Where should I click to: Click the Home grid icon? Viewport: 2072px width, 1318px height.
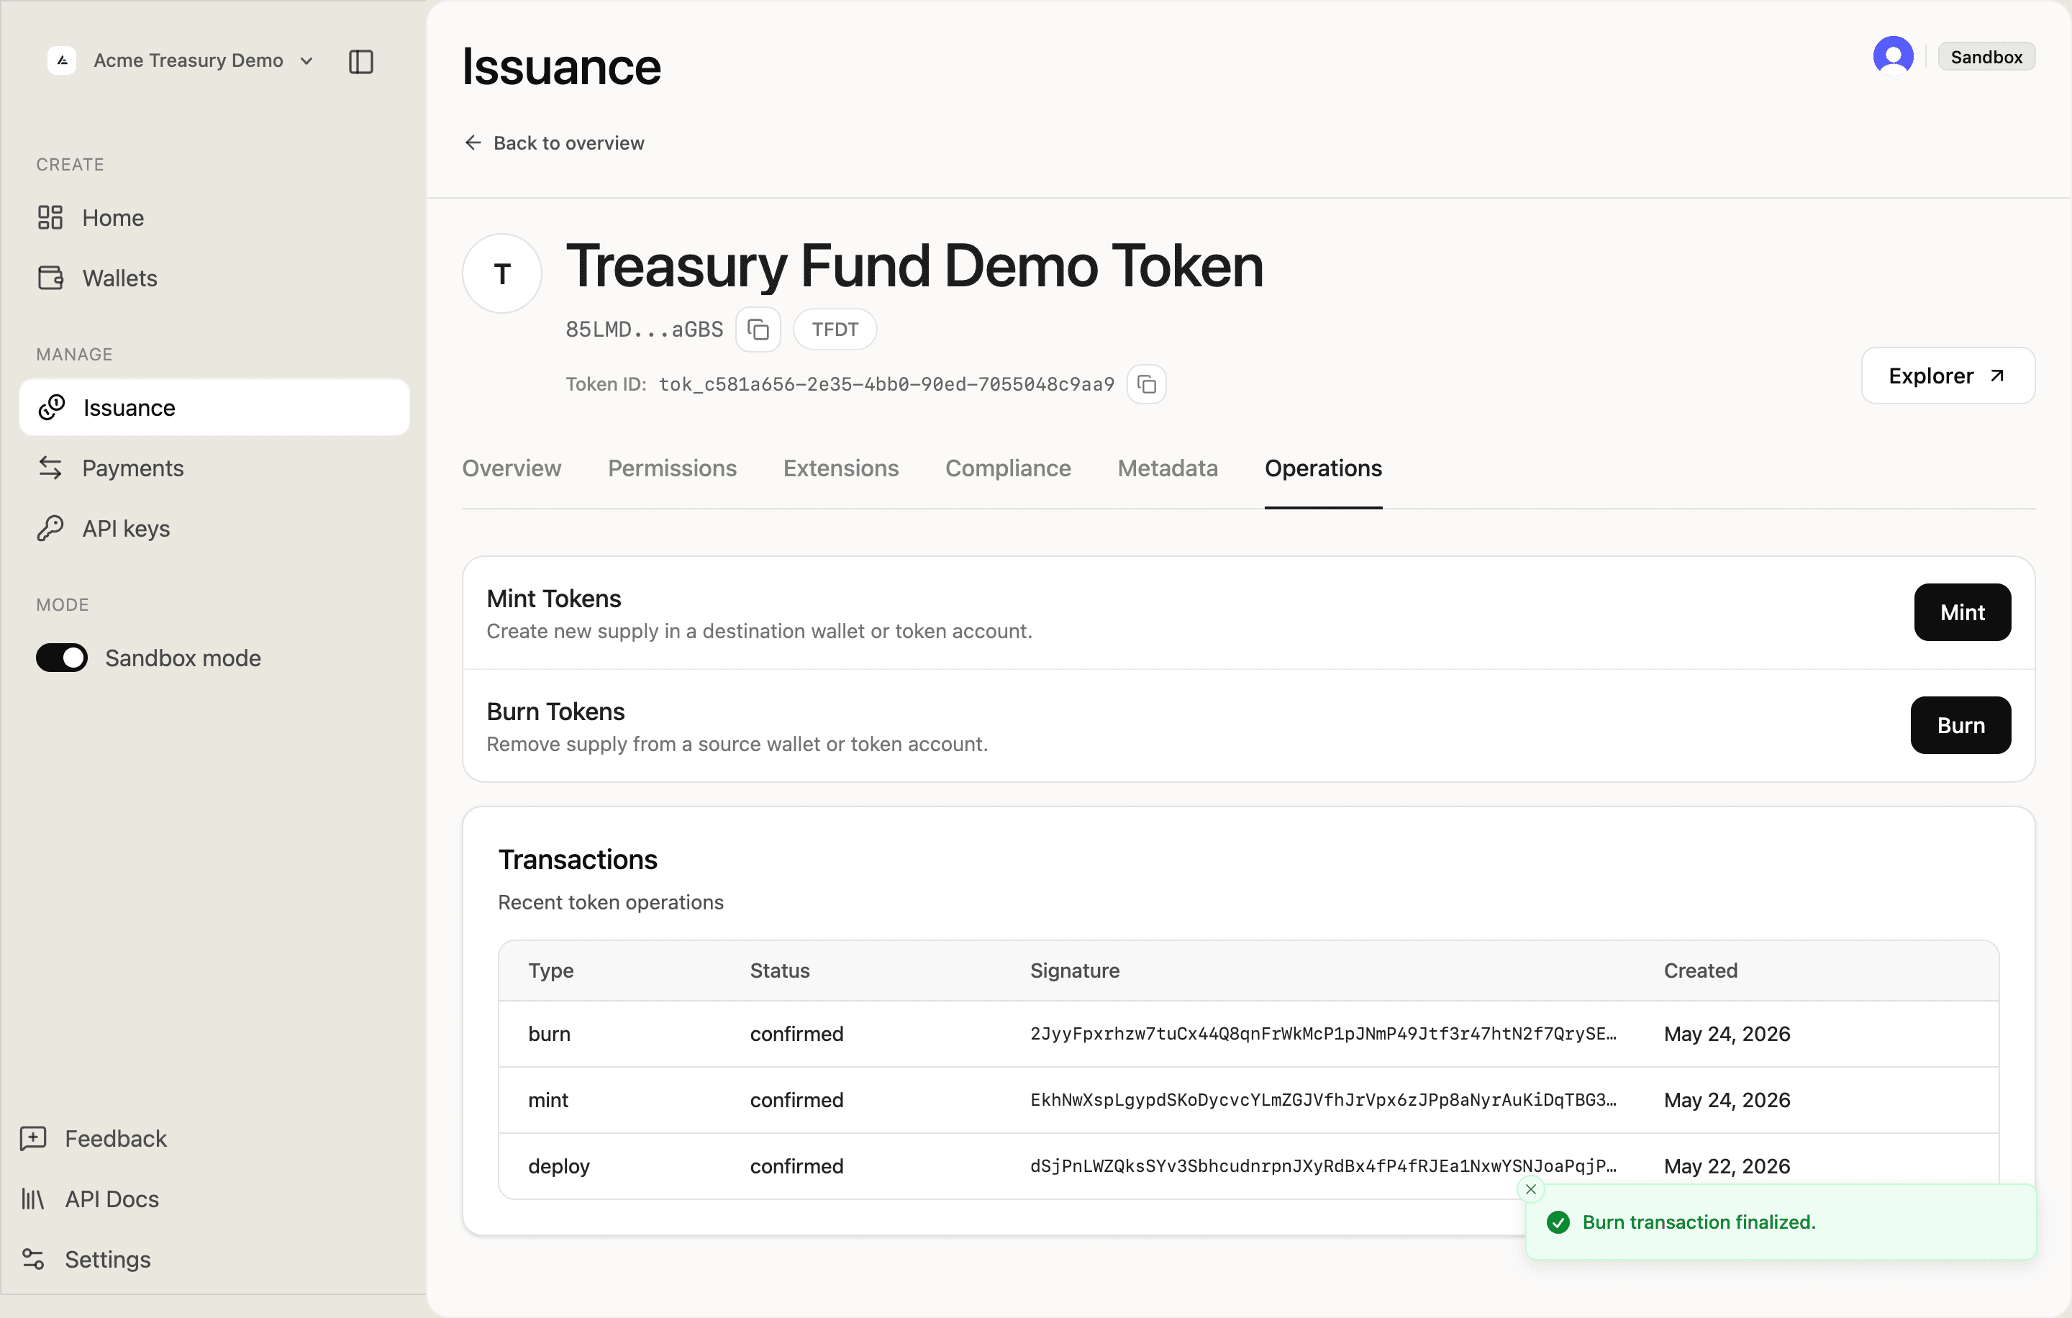click(50, 218)
